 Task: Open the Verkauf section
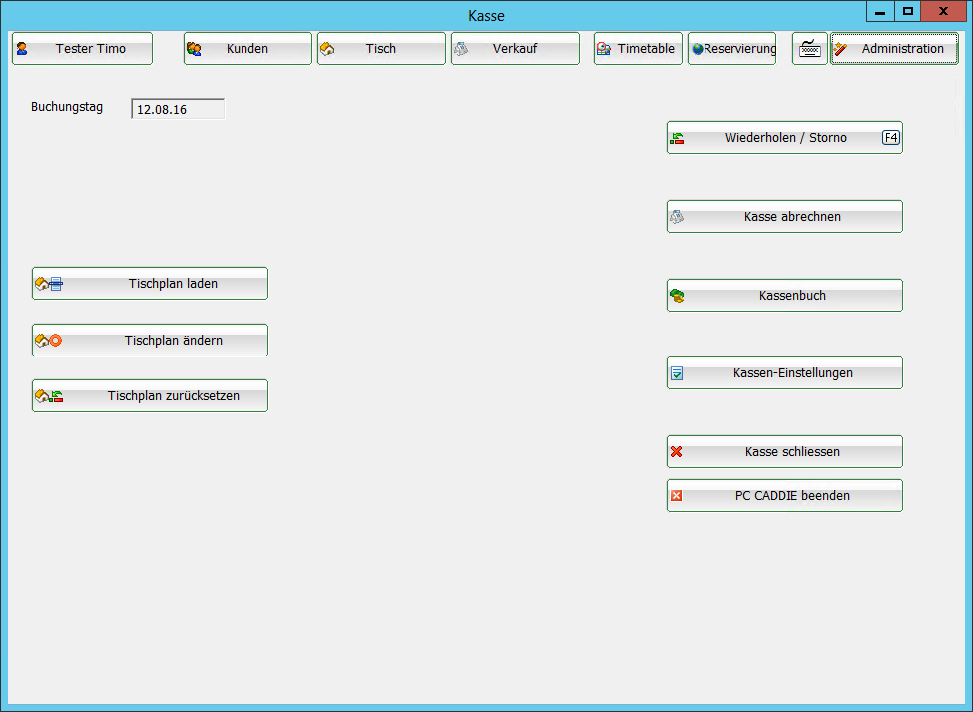[x=515, y=49]
